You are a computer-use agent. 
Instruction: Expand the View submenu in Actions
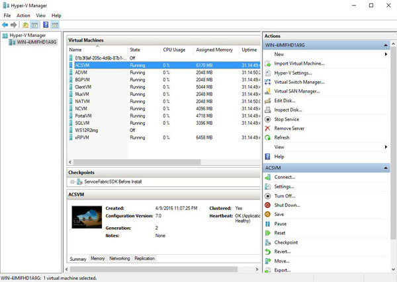pyautogui.click(x=386, y=147)
